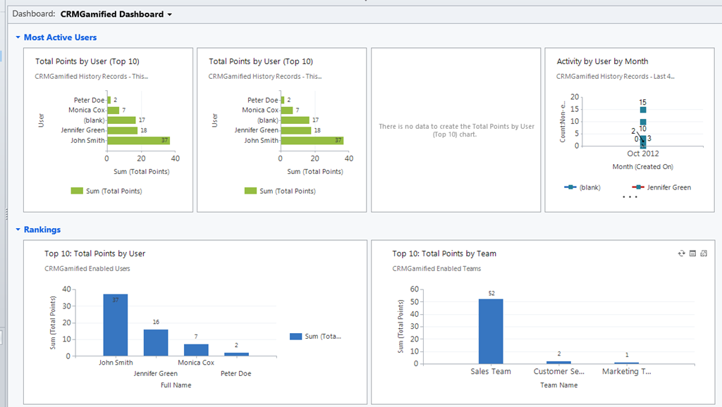Click the blue Jennifer Green bar showing 16
722x407 pixels.
156,343
